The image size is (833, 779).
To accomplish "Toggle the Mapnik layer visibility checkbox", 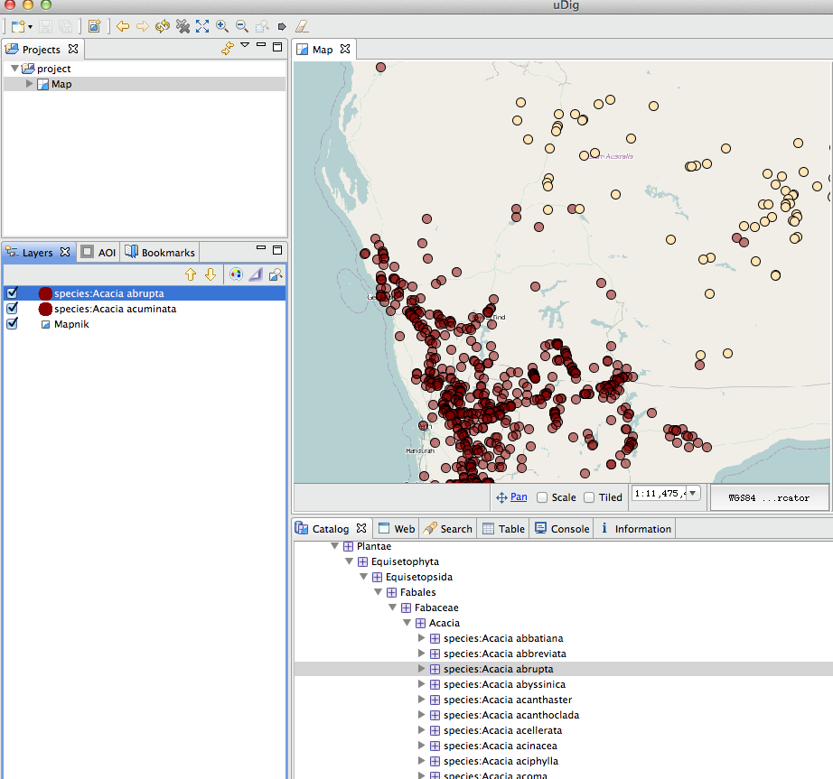I will click(x=13, y=324).
